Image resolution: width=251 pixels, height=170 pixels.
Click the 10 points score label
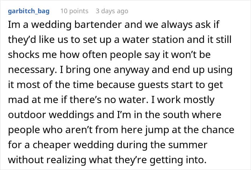[x=74, y=11]
